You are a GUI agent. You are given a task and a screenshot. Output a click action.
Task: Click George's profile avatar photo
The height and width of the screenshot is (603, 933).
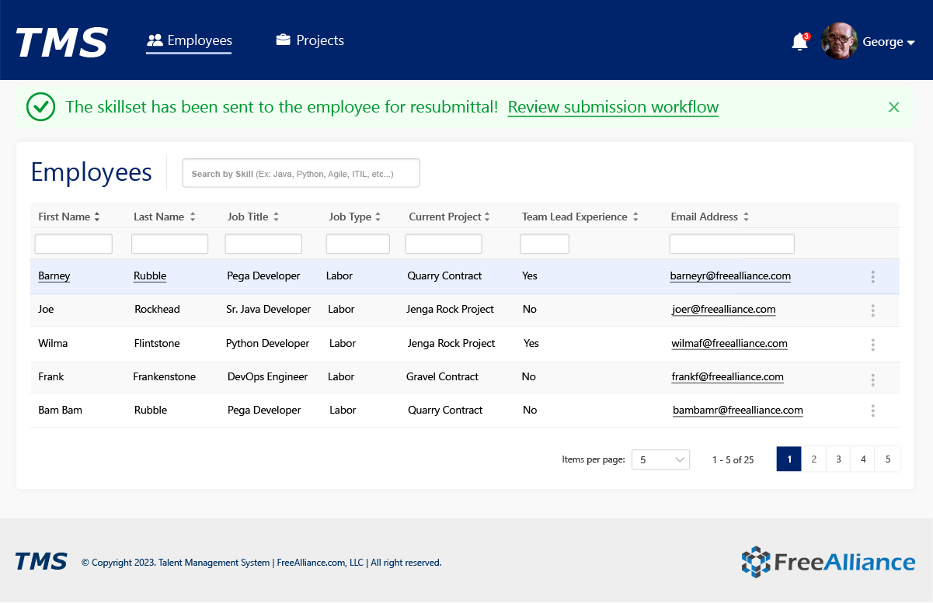coord(839,41)
